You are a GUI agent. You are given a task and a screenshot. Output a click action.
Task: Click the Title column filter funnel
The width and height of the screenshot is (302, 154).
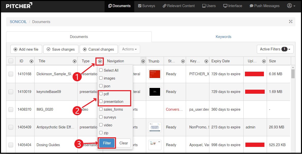point(75,61)
